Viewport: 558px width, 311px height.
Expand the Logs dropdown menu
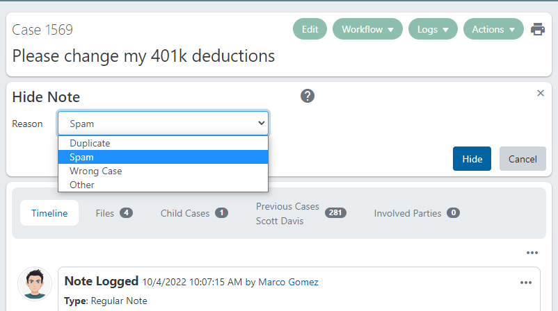tap(433, 29)
